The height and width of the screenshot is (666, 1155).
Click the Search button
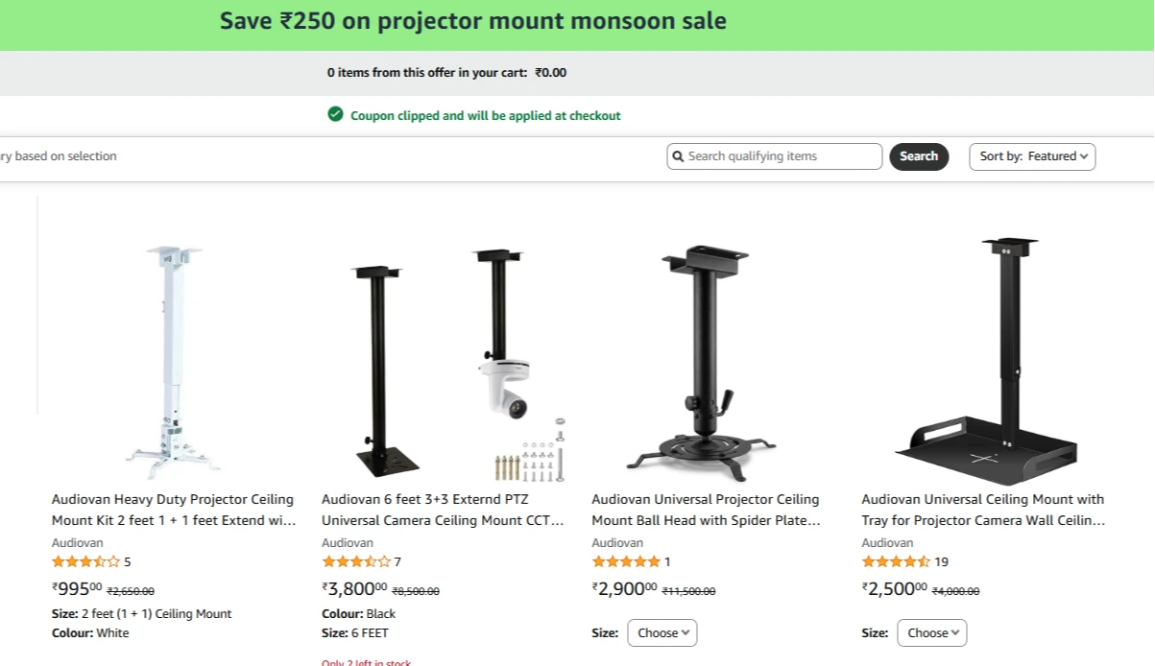(919, 156)
